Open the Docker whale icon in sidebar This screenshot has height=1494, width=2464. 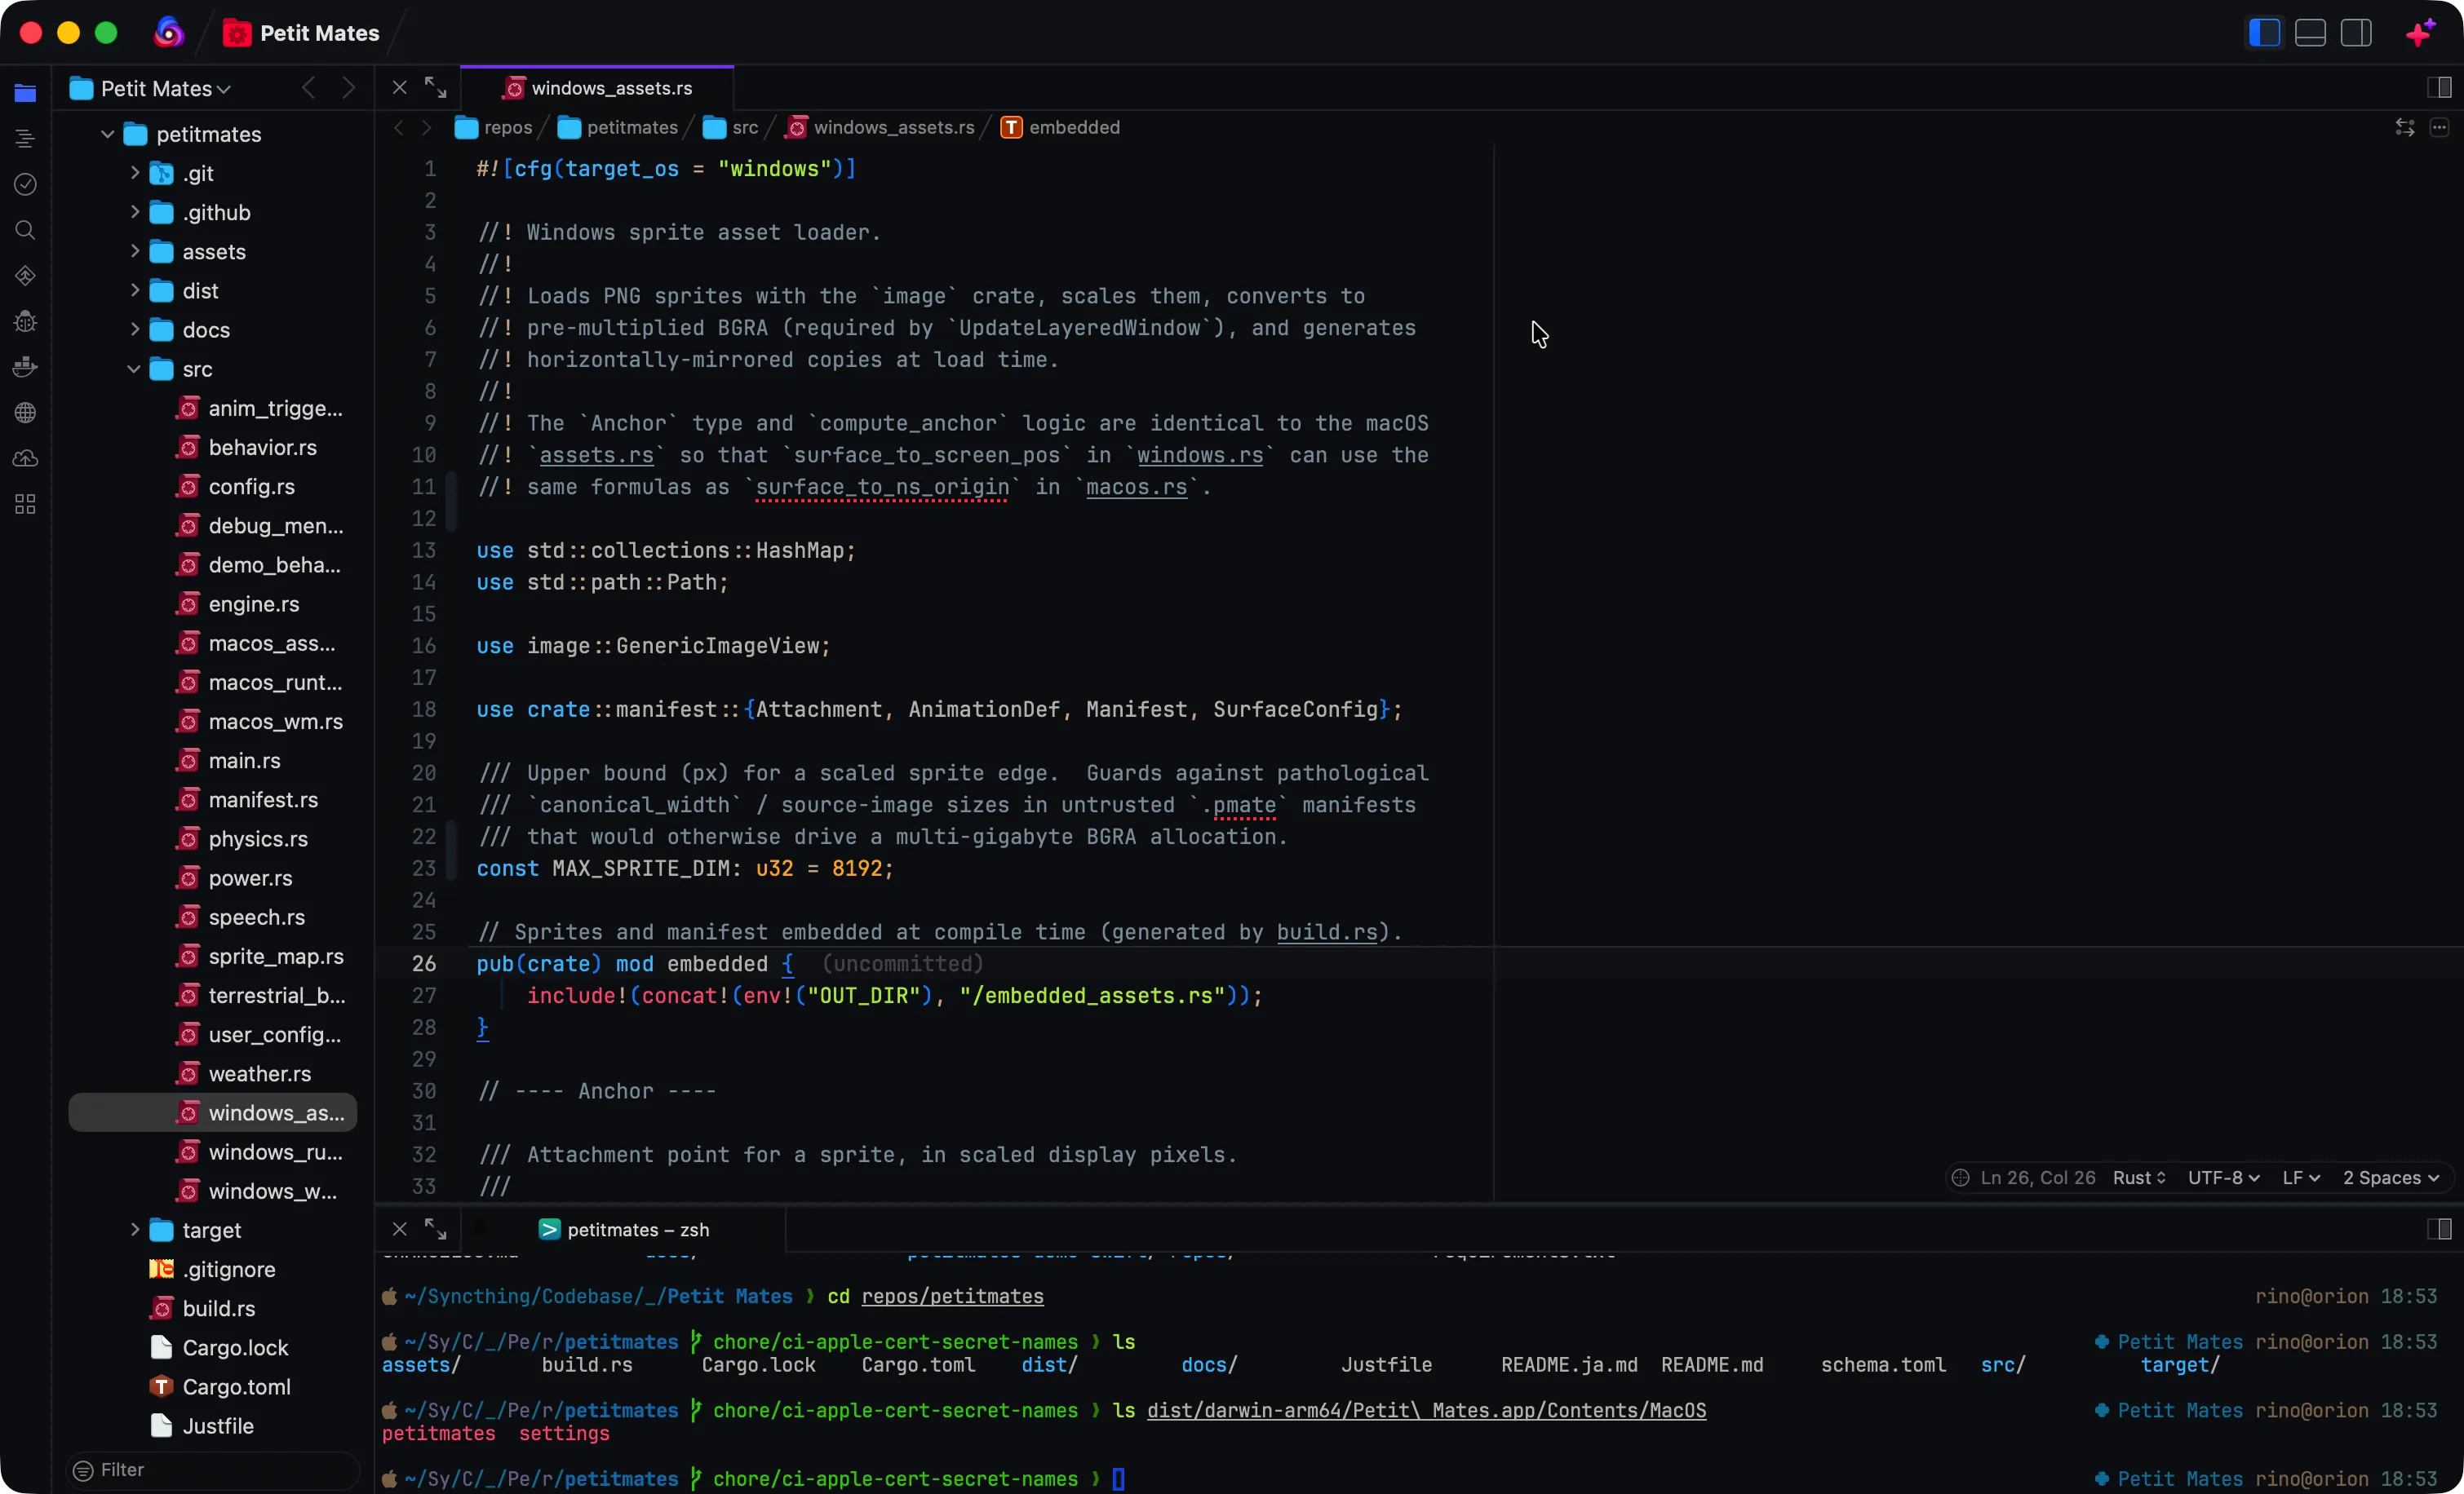coord(25,367)
